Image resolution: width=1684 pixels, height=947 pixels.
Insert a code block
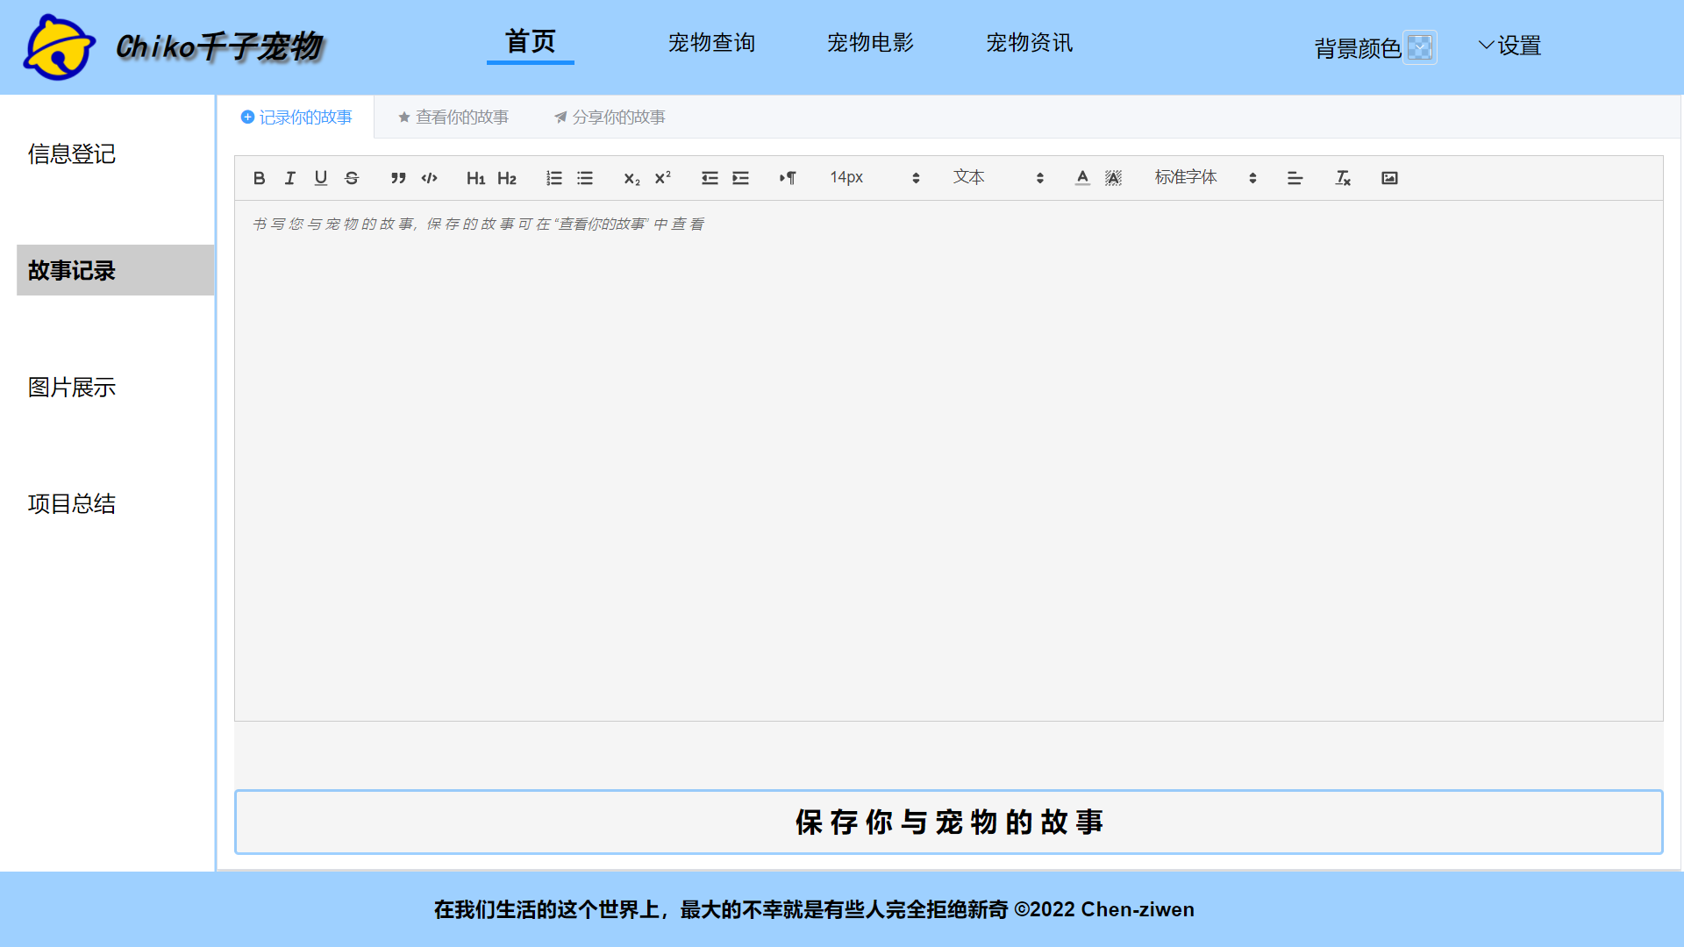click(x=429, y=178)
